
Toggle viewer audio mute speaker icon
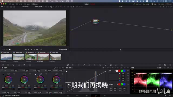(10, 50)
